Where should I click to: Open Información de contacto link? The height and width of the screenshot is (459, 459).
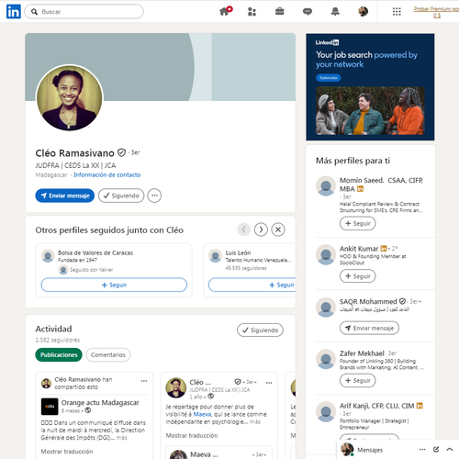point(107,174)
